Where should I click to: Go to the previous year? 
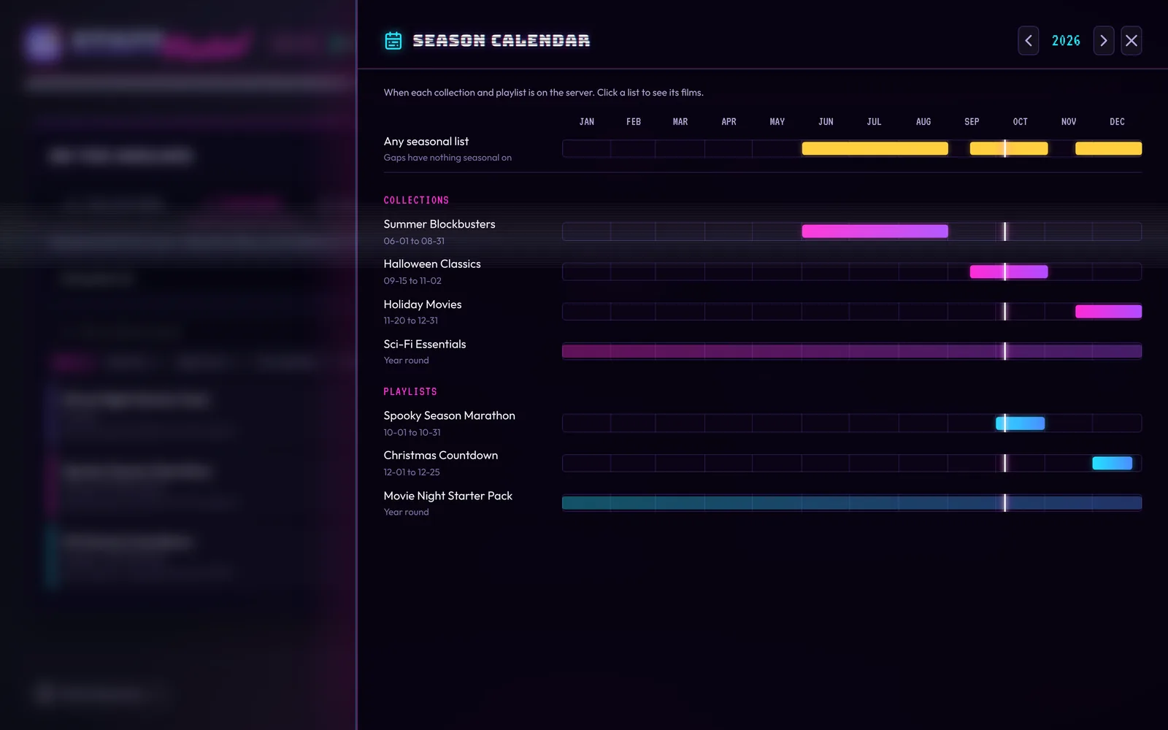click(x=1028, y=41)
